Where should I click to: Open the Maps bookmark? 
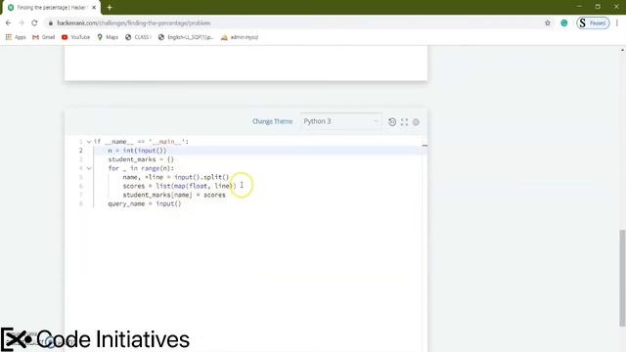click(108, 37)
